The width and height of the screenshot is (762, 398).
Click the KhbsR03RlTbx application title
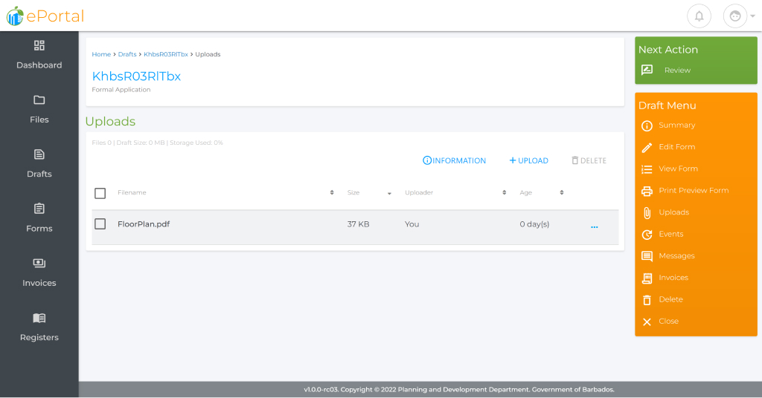point(137,76)
